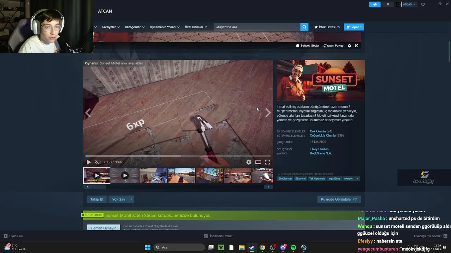Open Çok Olumlu recent reviews link
The width and height of the screenshot is (451, 253).
coord(318,131)
